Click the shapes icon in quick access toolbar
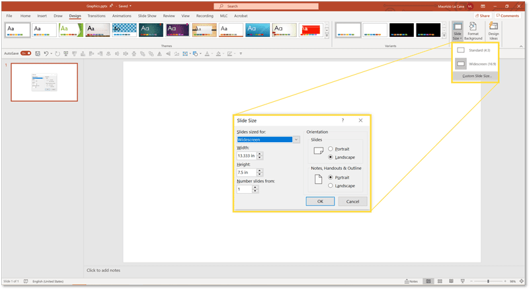The height and width of the screenshot is (289, 529). tap(195, 54)
